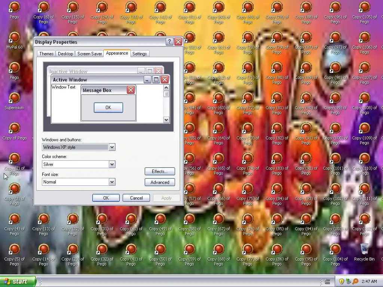Select the Copy (88) of Pego icon
This screenshot has height=287, width=383.
pyautogui.click(x=306, y=12)
